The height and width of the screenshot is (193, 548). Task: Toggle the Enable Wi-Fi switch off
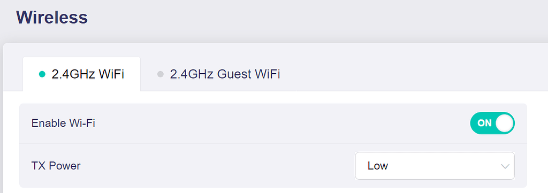pyautogui.click(x=492, y=123)
